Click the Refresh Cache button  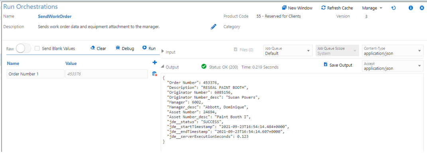pyautogui.click(x=337, y=8)
